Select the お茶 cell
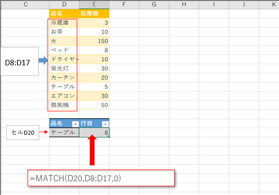279x195 pixels. (x=64, y=32)
